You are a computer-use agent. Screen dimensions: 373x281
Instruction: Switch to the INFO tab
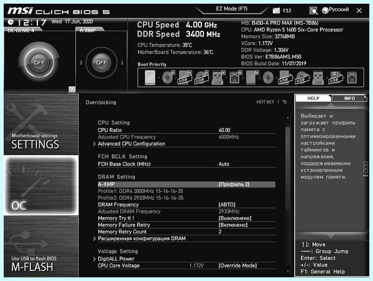pos(349,98)
